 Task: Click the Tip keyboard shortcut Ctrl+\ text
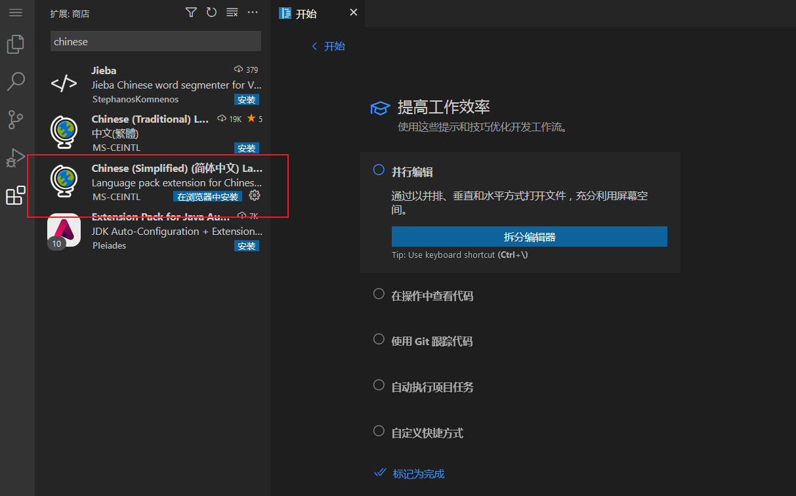459,255
